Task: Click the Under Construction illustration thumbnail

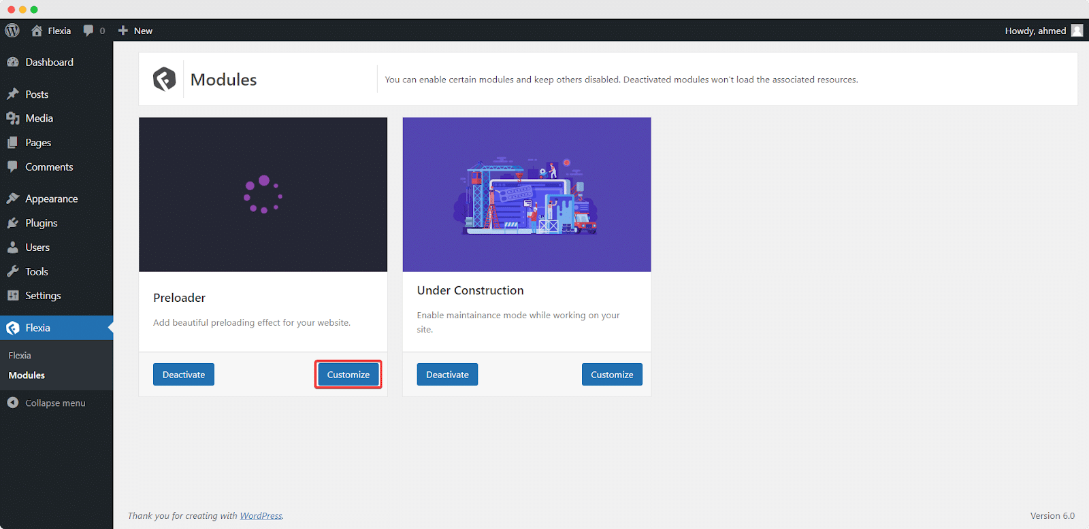Action: pos(527,194)
